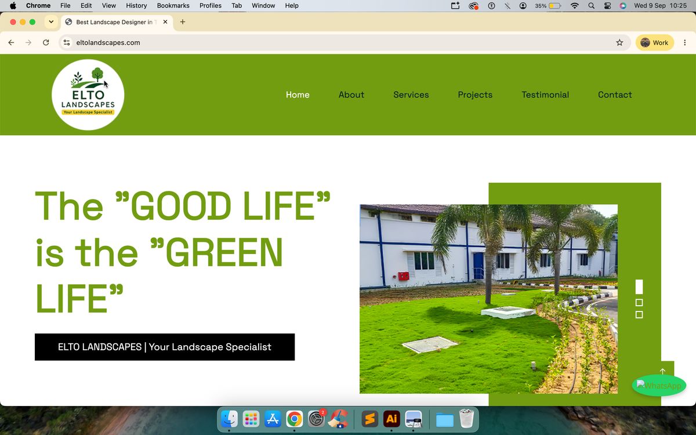Open the About navigation link
The width and height of the screenshot is (696, 435).
pos(351,95)
